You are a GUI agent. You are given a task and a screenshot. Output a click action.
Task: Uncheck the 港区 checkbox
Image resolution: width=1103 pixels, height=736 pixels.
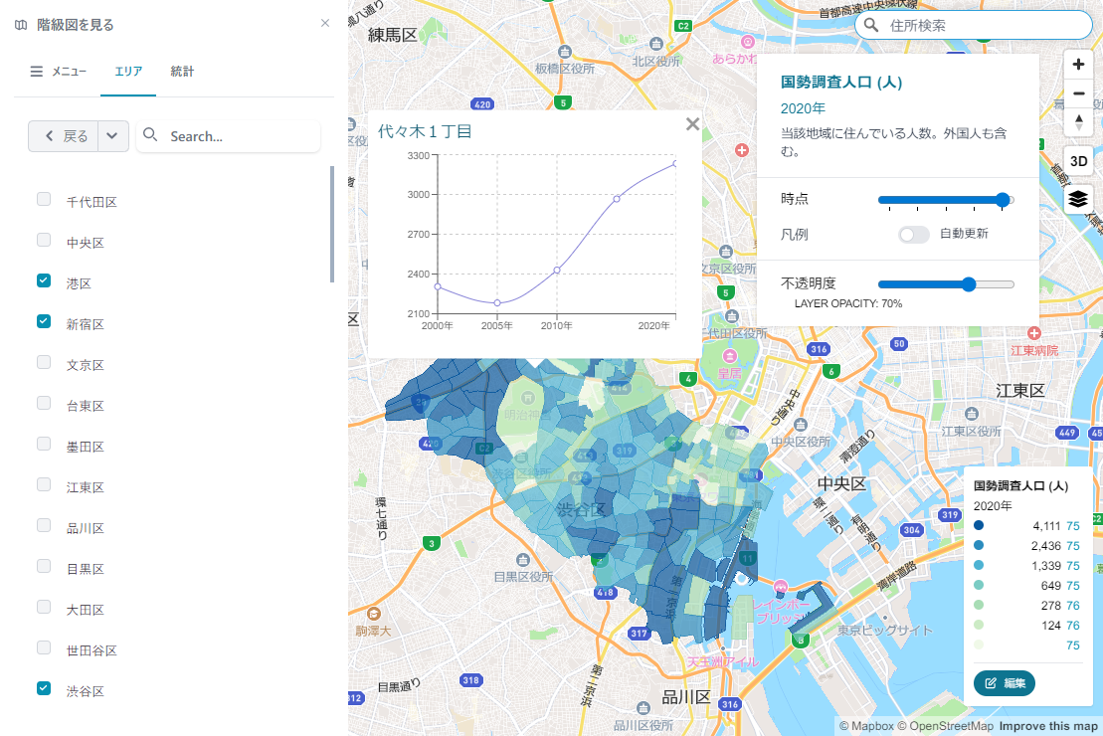[x=44, y=280]
